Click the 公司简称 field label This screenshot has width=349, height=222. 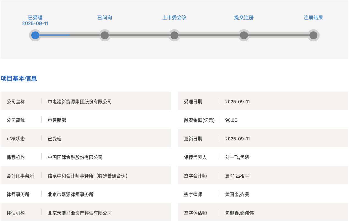point(16,120)
